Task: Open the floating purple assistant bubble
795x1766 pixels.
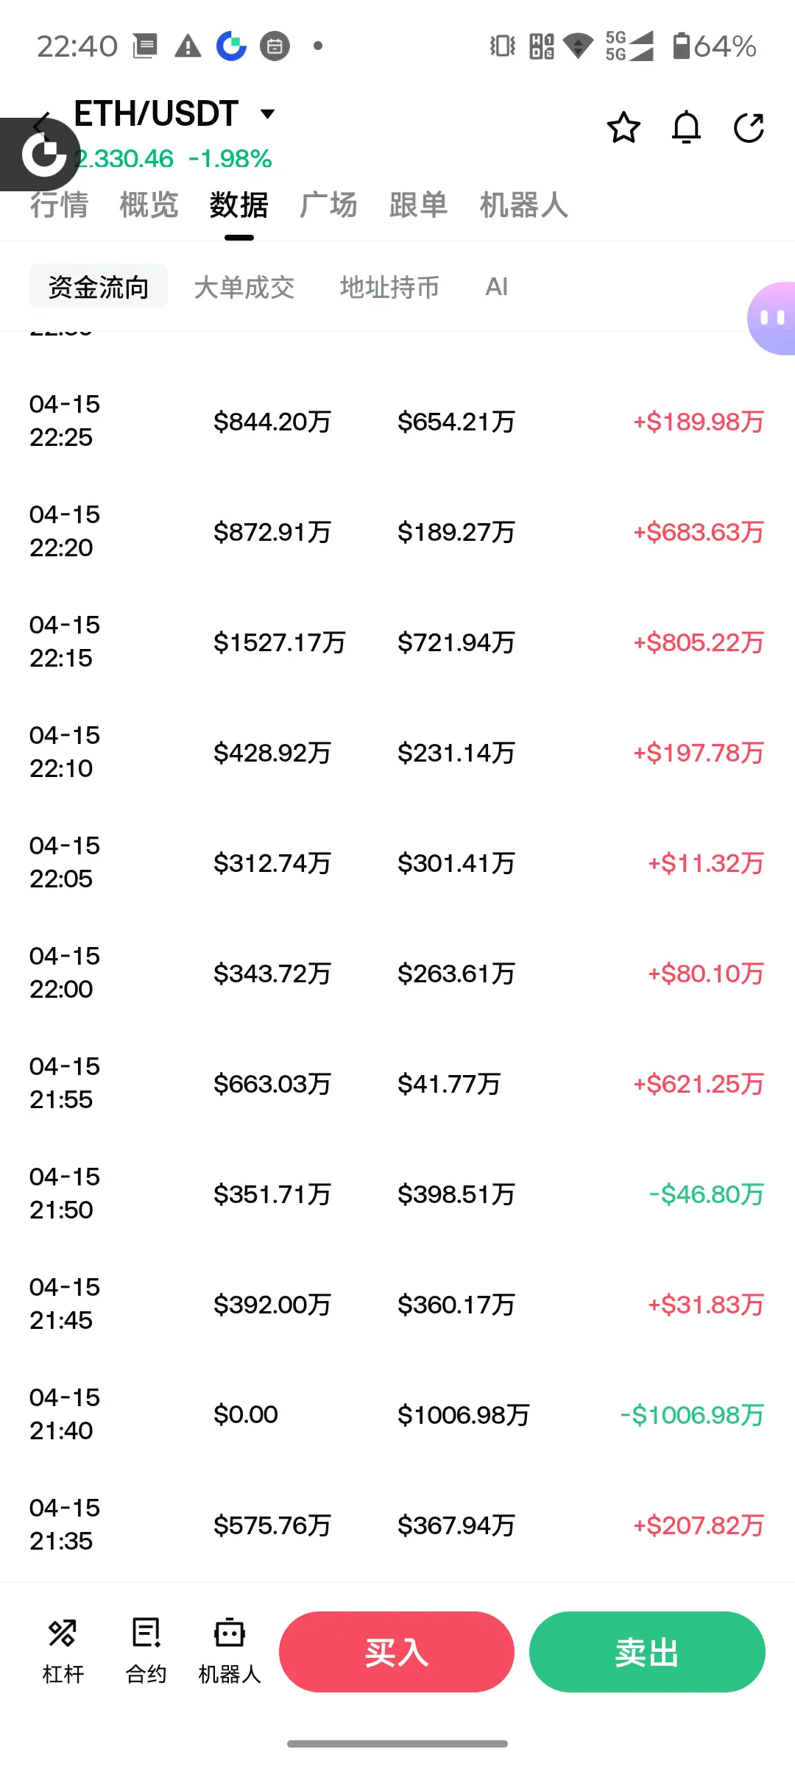Action: 772,318
